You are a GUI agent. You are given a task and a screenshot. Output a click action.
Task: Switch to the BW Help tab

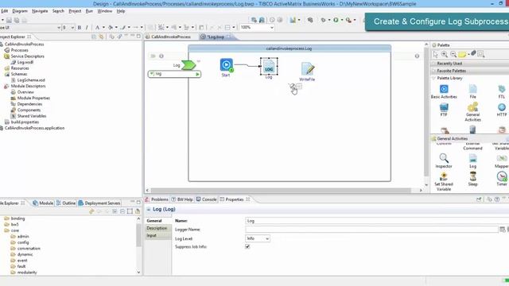click(x=182, y=199)
